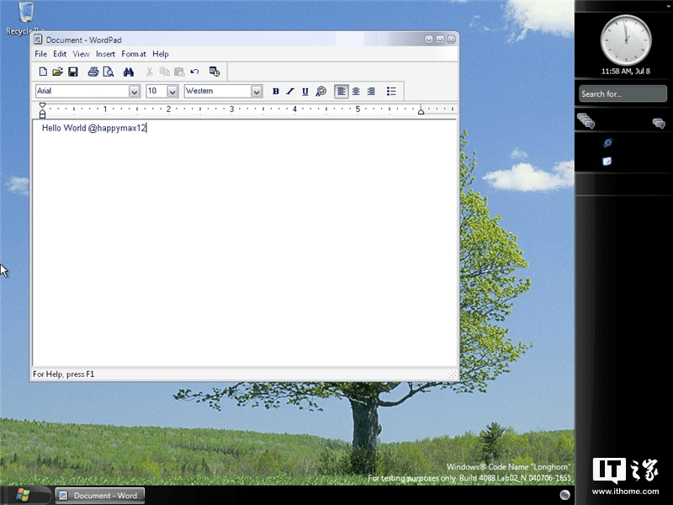Open the Format menu
Screen dimensions: 673x505
click(x=133, y=53)
